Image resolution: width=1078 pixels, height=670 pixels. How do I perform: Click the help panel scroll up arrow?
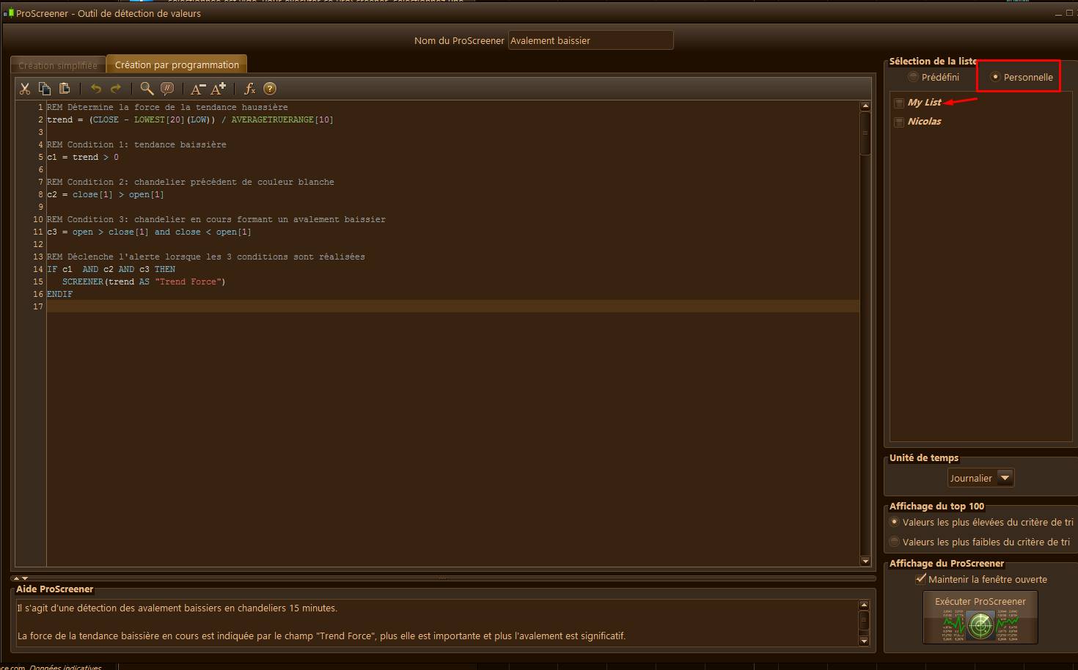(x=864, y=605)
